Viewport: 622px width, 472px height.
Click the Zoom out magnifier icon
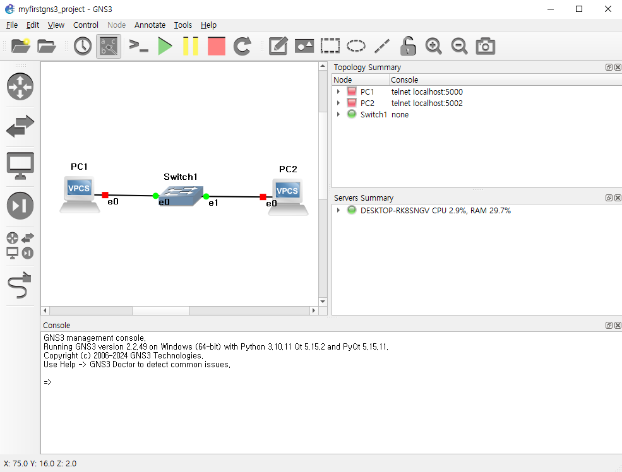(459, 46)
